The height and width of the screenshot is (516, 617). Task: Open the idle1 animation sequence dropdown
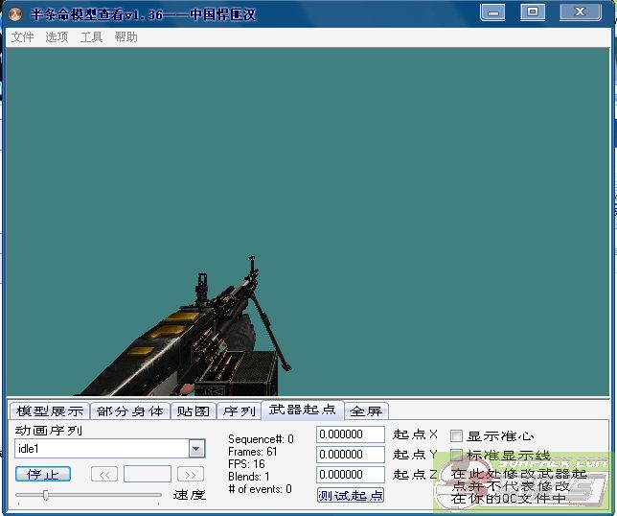point(196,449)
